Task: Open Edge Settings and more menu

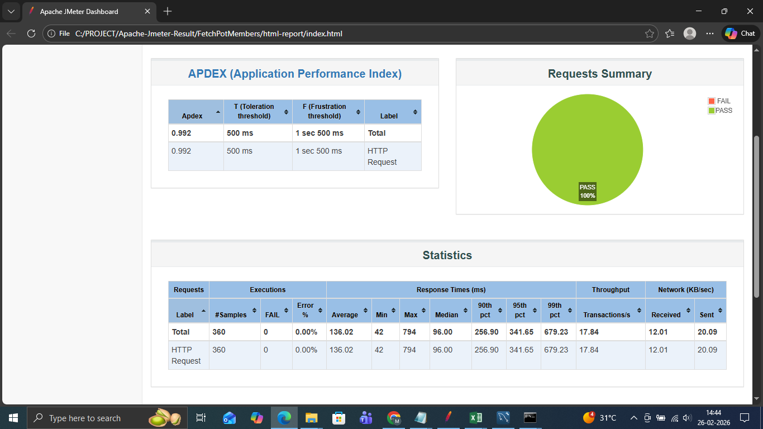Action: tap(710, 34)
